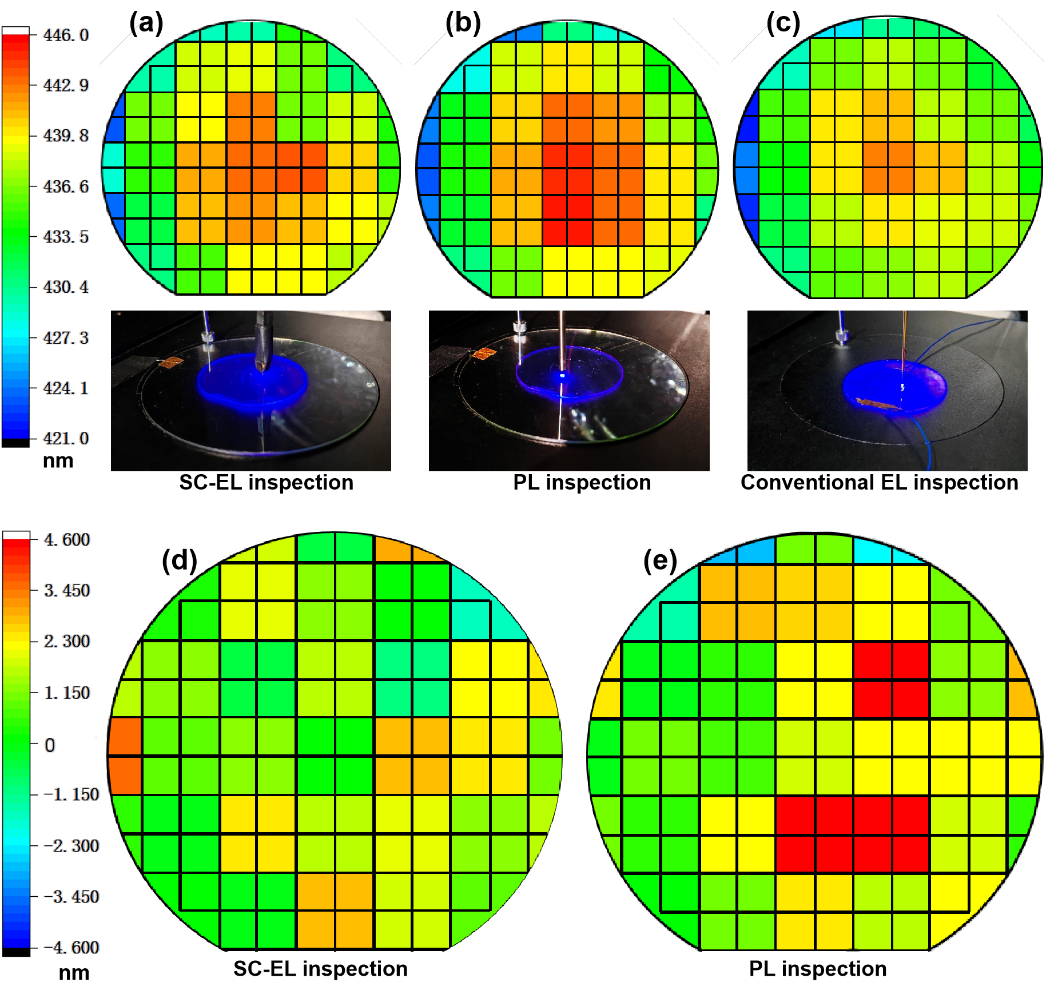1058x990 pixels.
Task: Click the wafer map in panel (b)
Action: pos(567,159)
